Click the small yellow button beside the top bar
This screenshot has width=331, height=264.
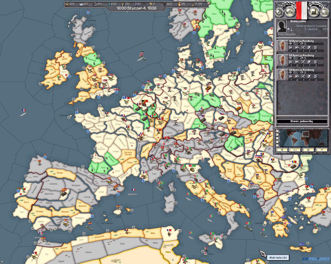pyautogui.click(x=209, y=3)
